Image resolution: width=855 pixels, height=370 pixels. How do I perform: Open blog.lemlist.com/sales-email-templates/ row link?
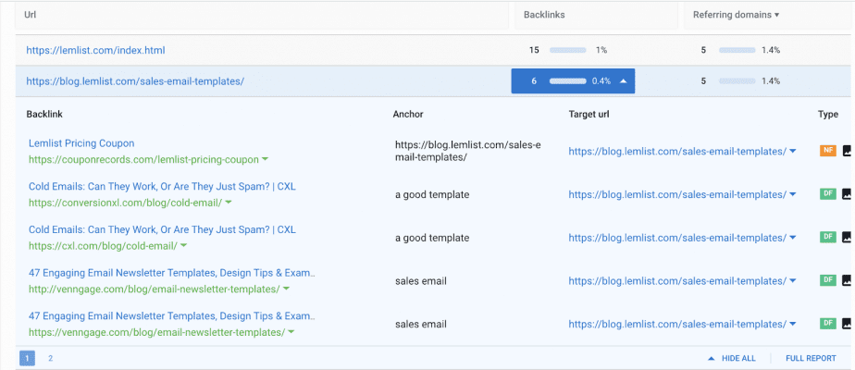(135, 81)
